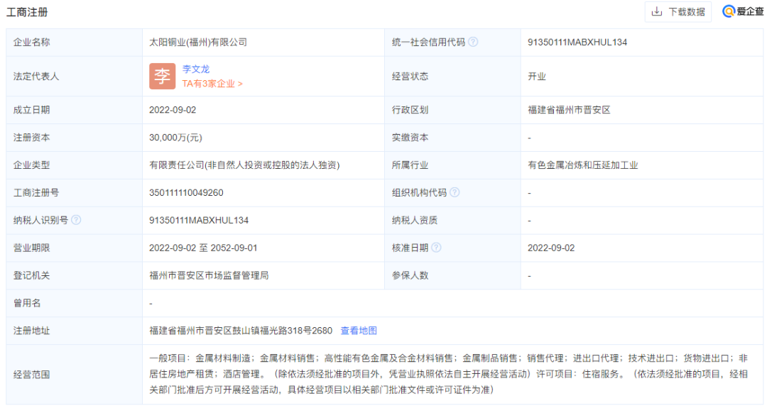Click the taxpayer ID value next to 纳税人识别号
Screen dimensions: 767x408
tap(199, 221)
